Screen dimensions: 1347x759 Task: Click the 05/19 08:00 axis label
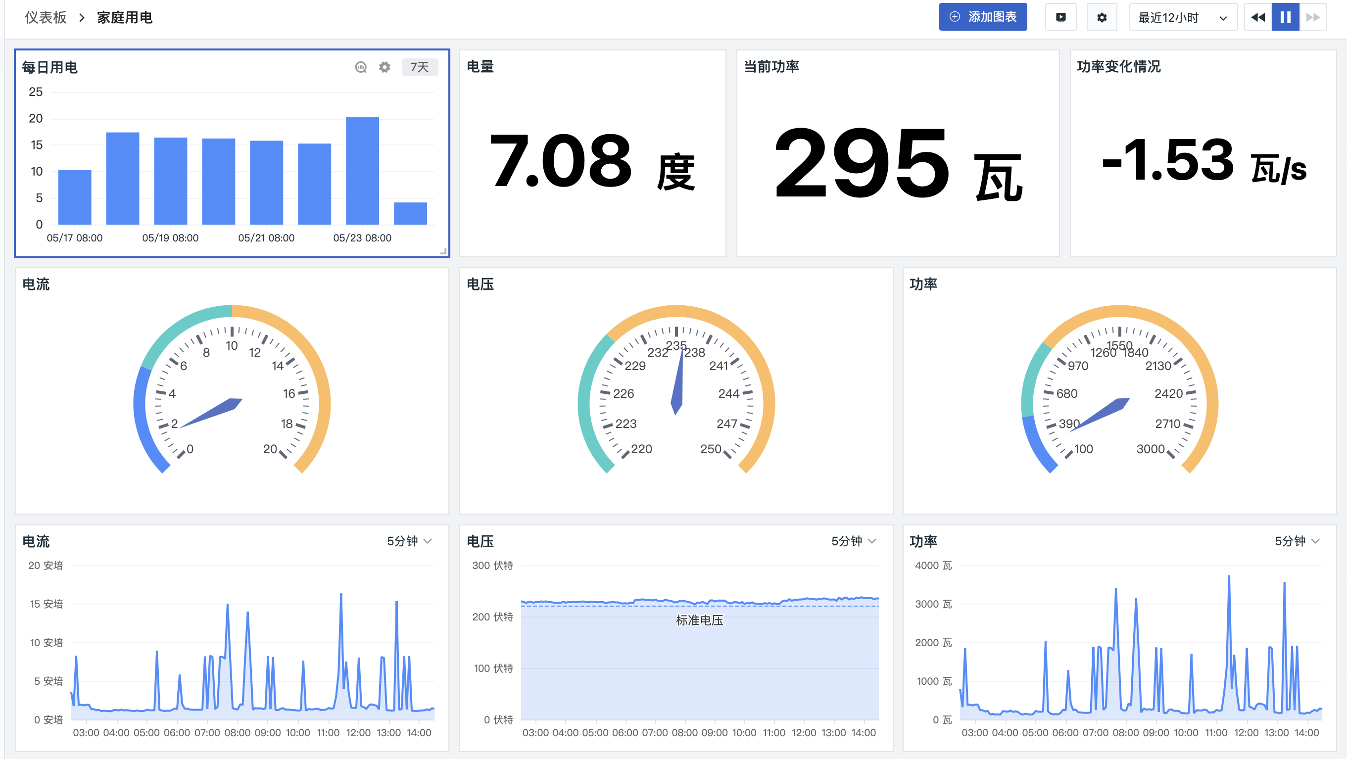pos(170,238)
